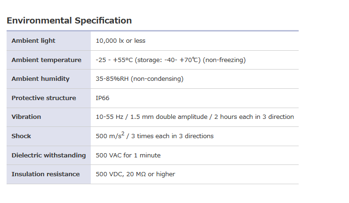Screen dimensions: 349x203
Task: Click the Protective structure label cell
Action: pos(44,98)
